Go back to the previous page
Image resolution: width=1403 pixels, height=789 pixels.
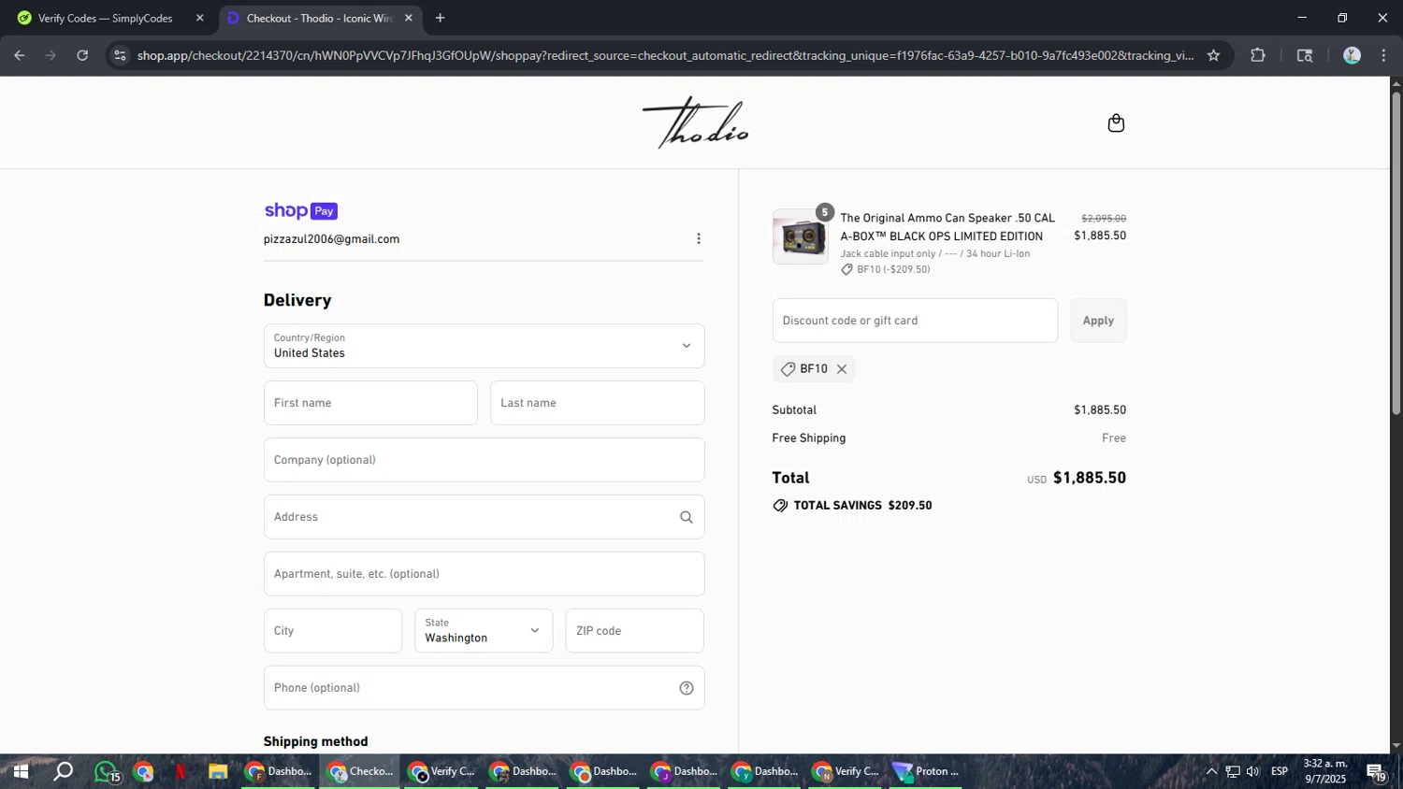click(20, 55)
